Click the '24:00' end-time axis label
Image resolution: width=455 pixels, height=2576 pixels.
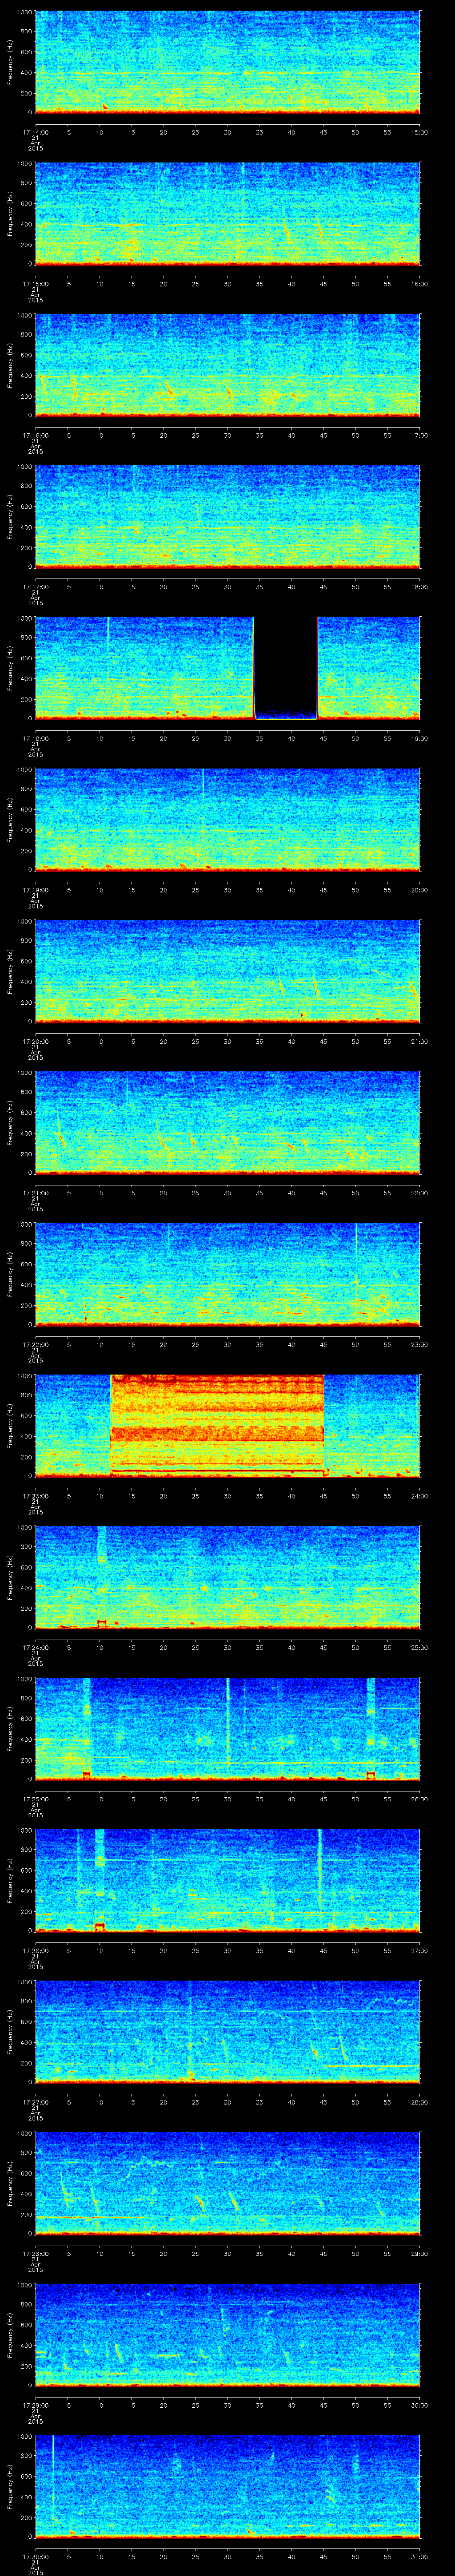click(x=420, y=1495)
